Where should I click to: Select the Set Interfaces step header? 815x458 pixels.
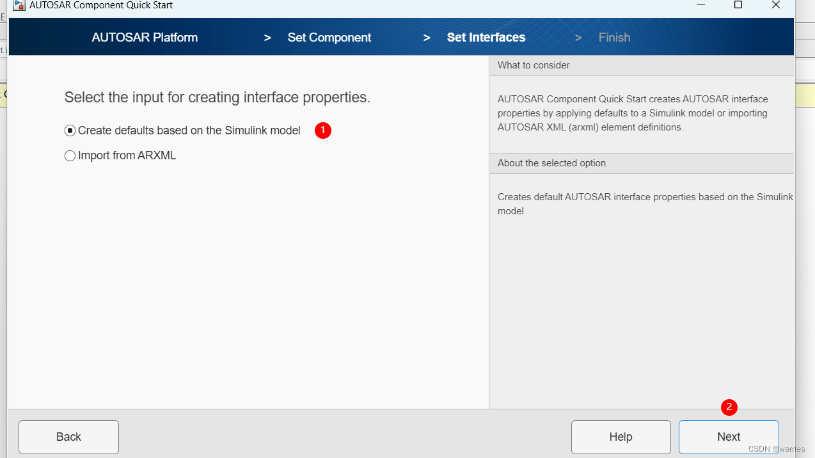[x=486, y=38]
